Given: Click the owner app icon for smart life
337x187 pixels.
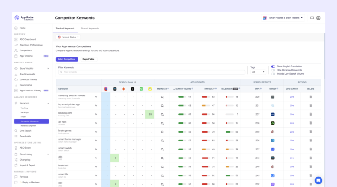Looking at the screenshot, I should 272,175.
